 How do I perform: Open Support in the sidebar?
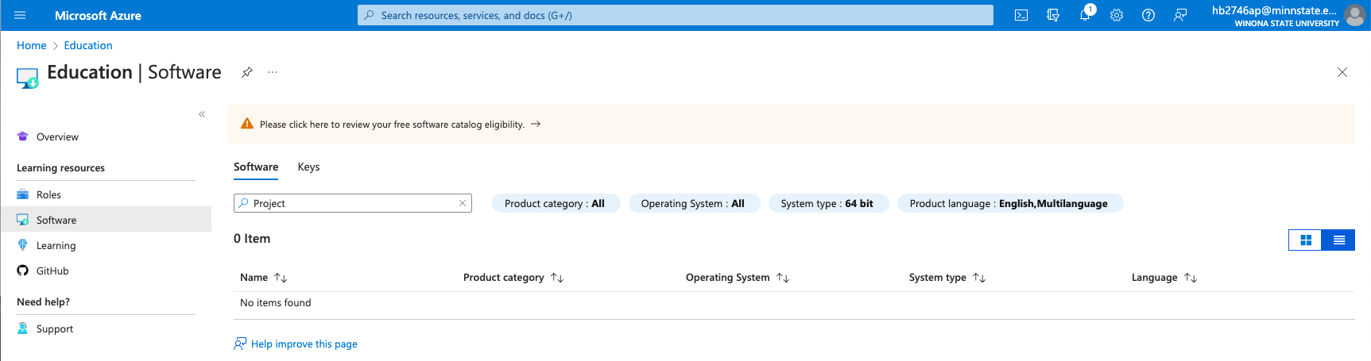point(106,328)
